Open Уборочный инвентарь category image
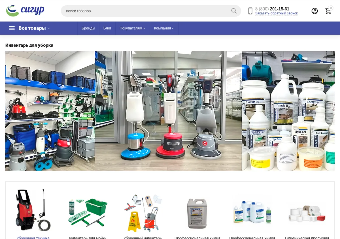 [143, 213]
